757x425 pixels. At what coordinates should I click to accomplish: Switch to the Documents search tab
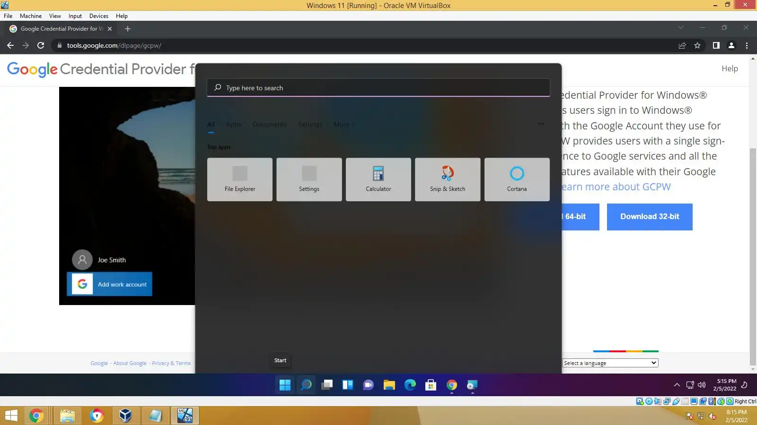pos(270,125)
